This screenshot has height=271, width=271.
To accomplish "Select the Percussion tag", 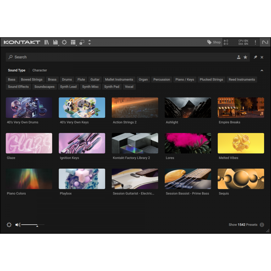I will click(x=162, y=80).
